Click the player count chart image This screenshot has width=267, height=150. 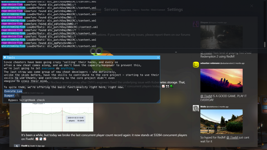[57, 117]
